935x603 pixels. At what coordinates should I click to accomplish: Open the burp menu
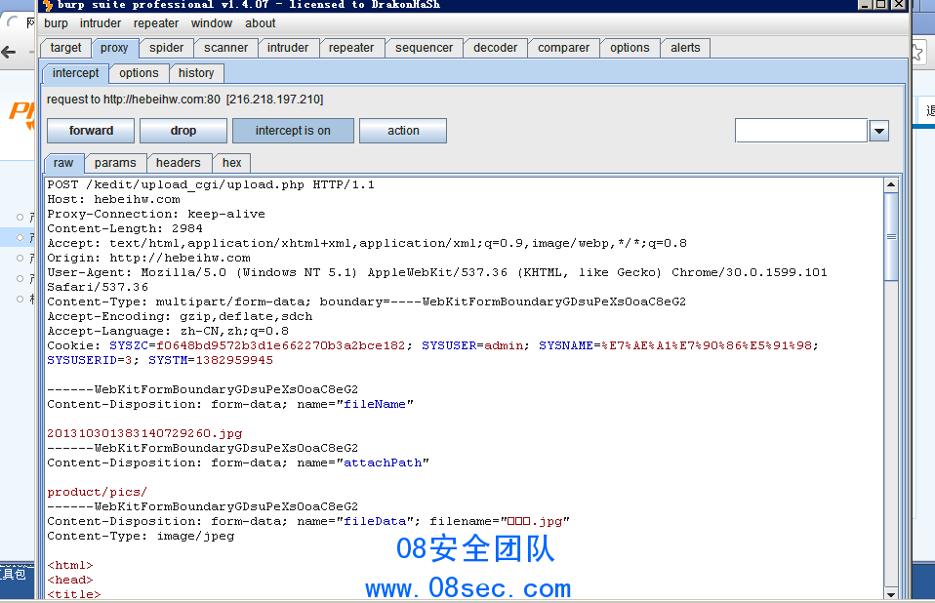56,23
